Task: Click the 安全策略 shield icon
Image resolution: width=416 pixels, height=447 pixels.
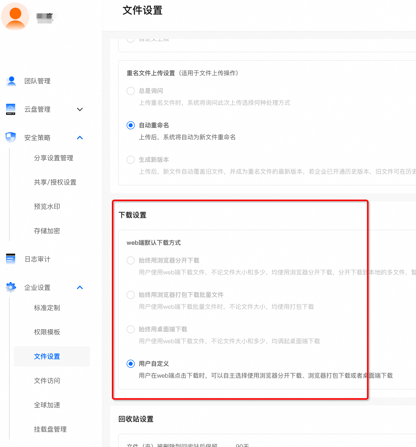Action: point(11,137)
